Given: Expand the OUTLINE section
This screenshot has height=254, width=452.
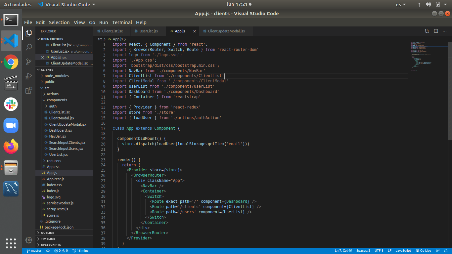Looking at the screenshot, I should tap(47, 233).
